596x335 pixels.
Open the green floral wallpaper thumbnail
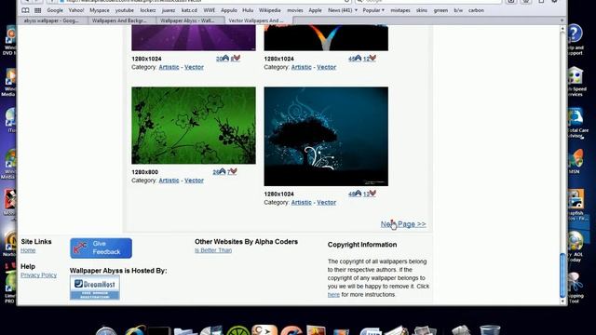pyautogui.click(x=194, y=126)
